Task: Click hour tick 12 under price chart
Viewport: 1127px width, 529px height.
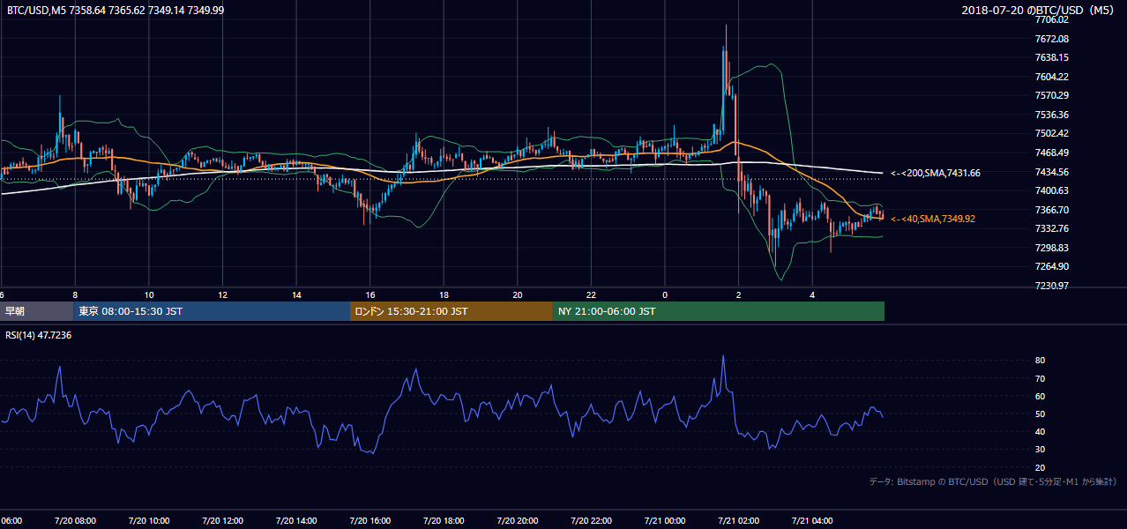Action: tap(223, 295)
